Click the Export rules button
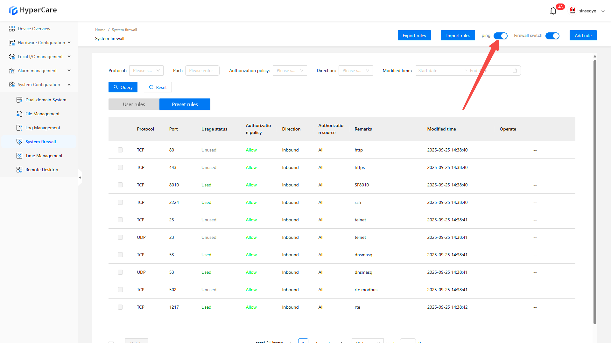The image size is (611, 343). 414,36
